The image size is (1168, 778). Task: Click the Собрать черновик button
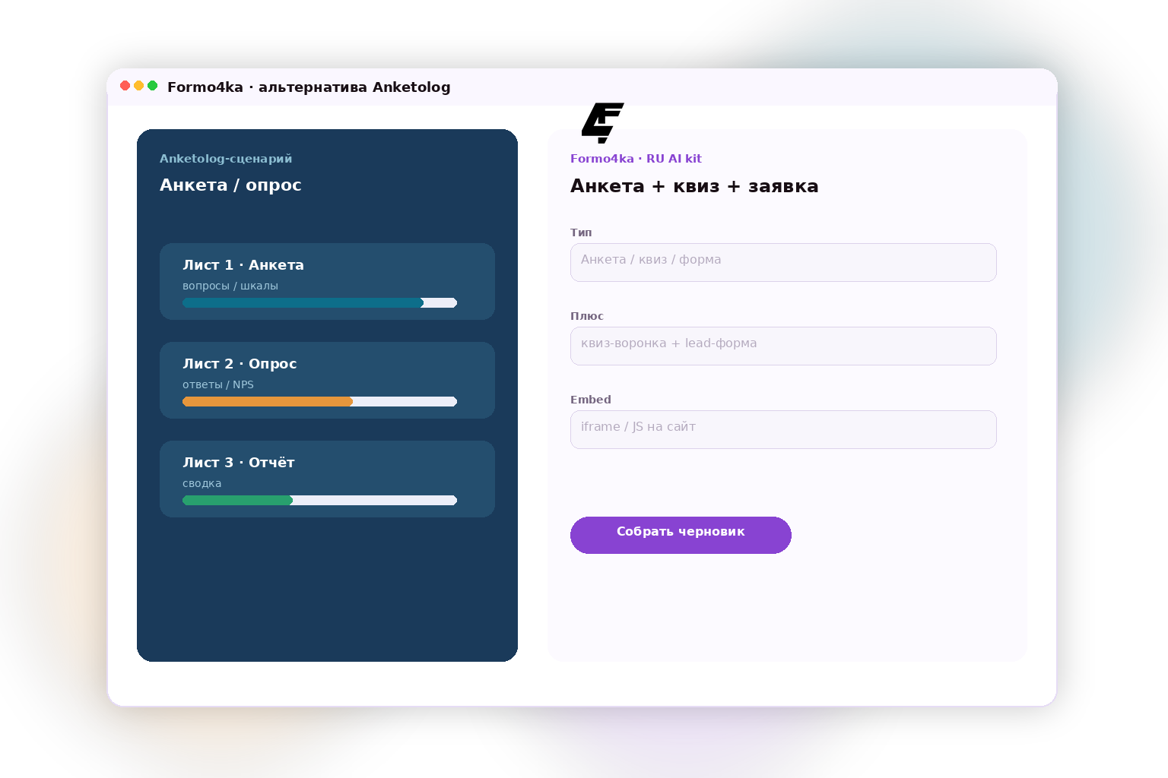(681, 535)
